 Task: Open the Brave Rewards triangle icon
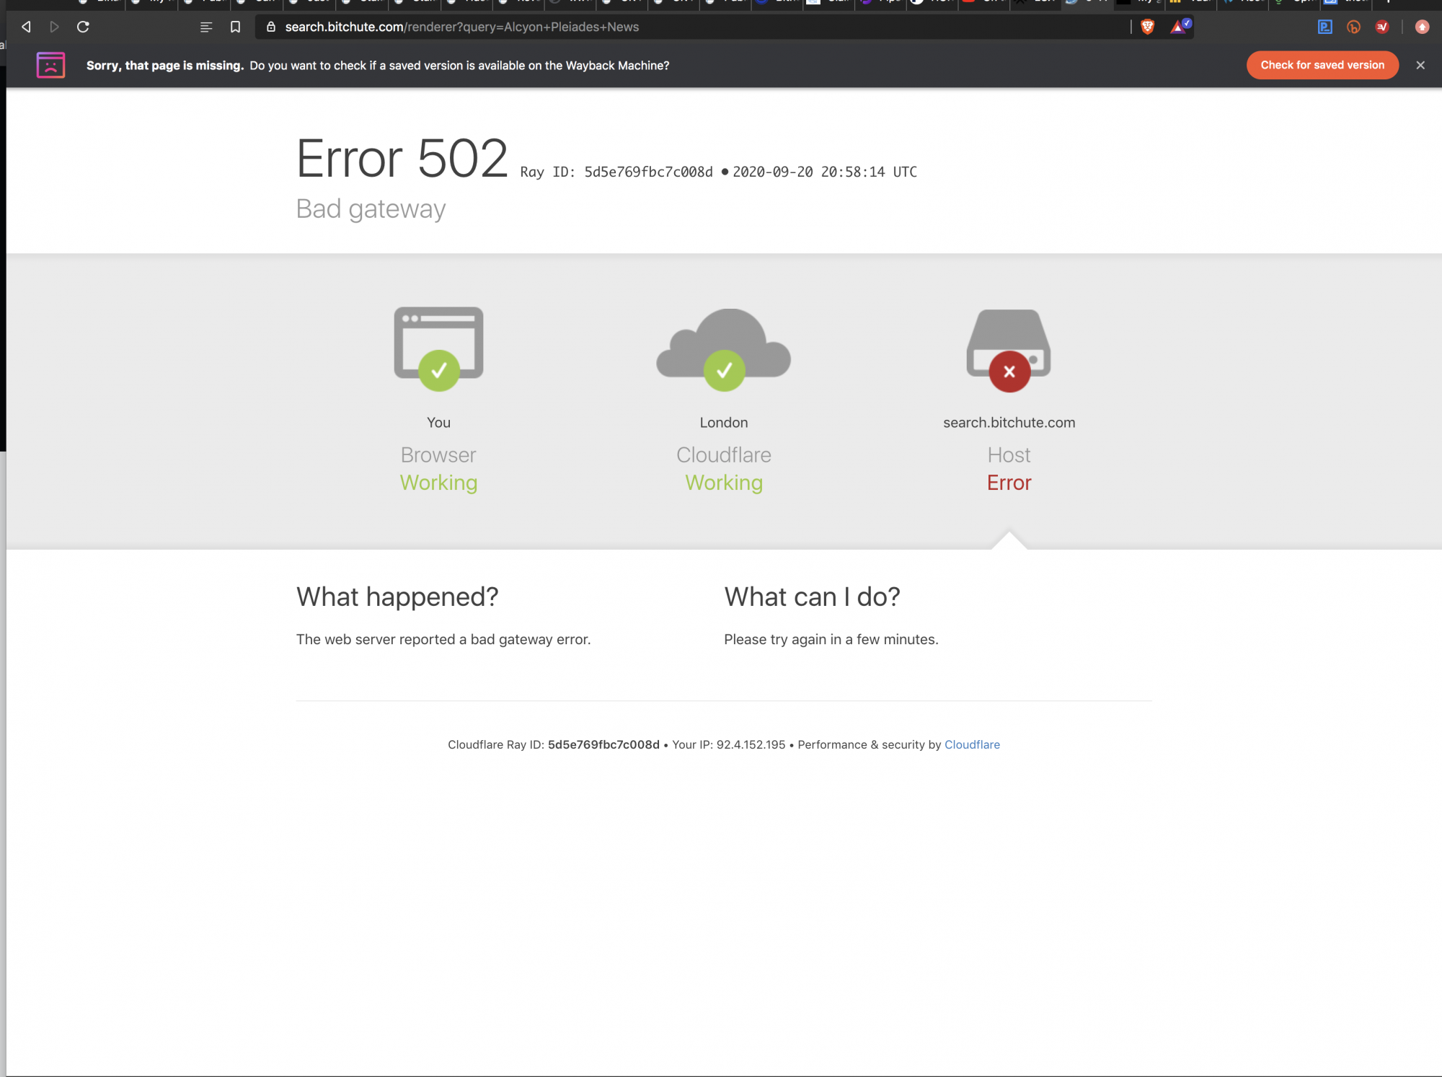(x=1180, y=27)
